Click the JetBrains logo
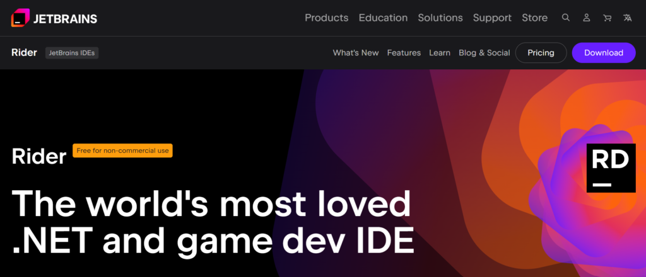This screenshot has height=277, width=646. [x=54, y=18]
